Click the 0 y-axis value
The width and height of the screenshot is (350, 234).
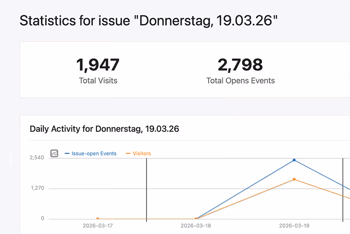tap(42, 218)
